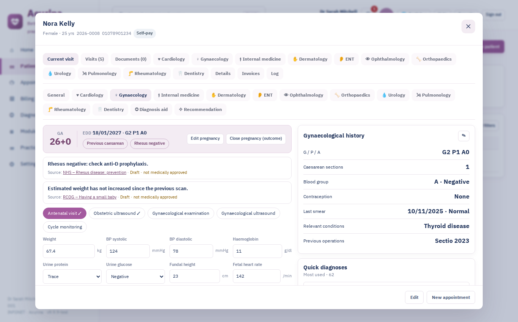Open the Invoices tab

[251, 73]
